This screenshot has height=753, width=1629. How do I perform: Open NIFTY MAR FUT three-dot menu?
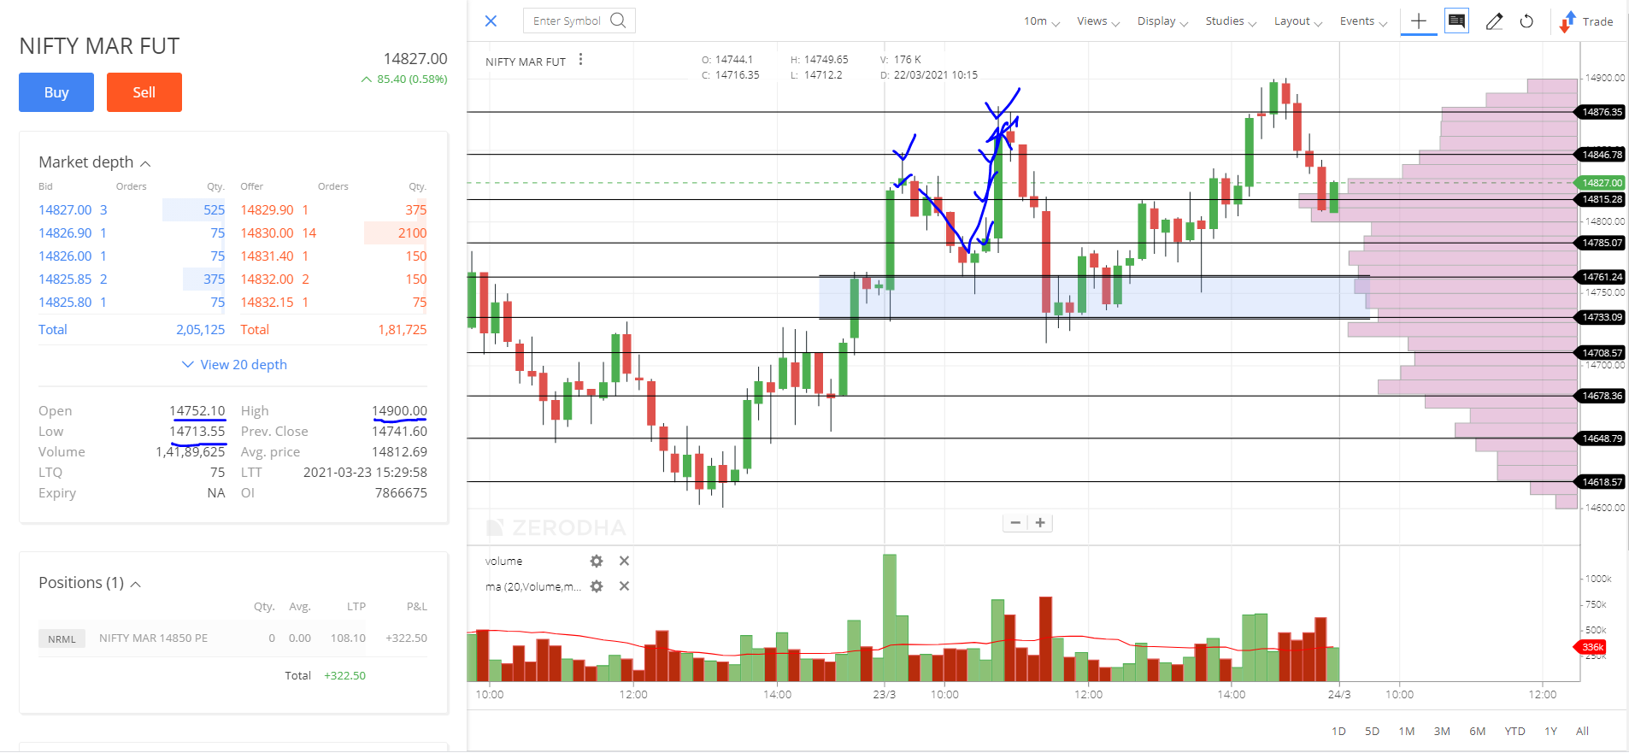pos(580,60)
